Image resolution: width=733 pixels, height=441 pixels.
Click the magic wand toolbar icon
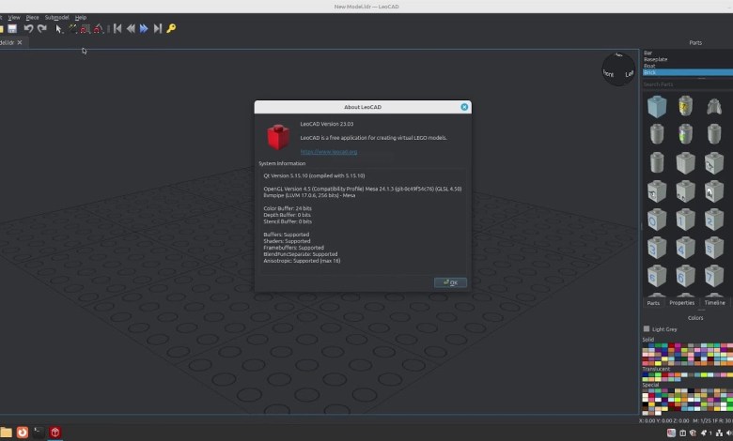(x=72, y=29)
